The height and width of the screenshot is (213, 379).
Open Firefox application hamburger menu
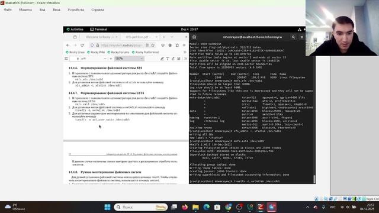[184, 45]
